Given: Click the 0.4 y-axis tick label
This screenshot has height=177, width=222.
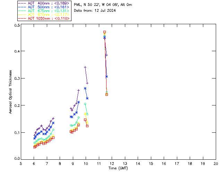Looking at the screenshot, I should pos(17,51).
